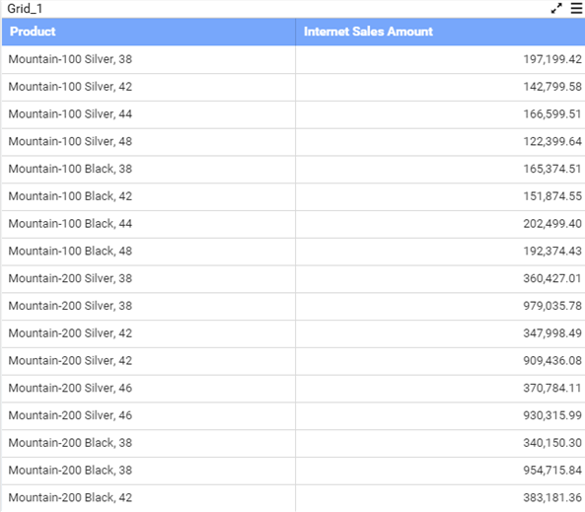Image resolution: width=585 pixels, height=512 pixels.
Task: Pick the Mountain-100 Silver, 48 row
Action: point(293,142)
